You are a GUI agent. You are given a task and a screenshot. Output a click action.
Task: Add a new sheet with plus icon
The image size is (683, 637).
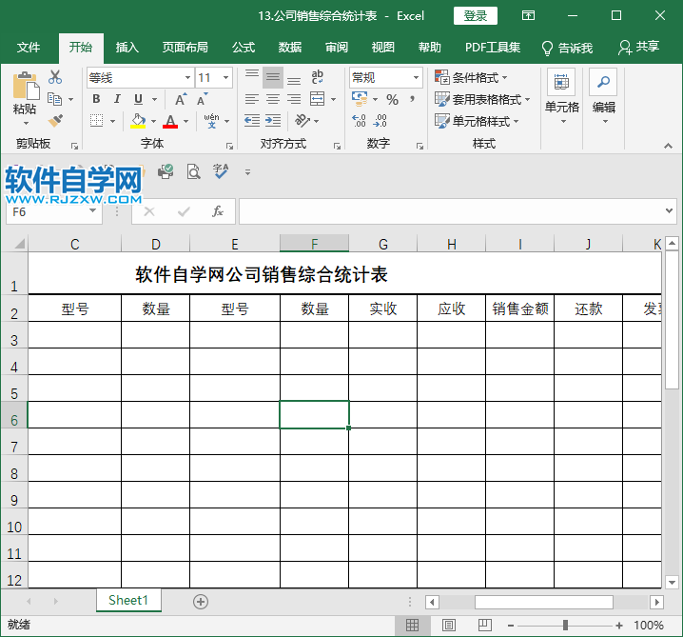click(x=201, y=602)
